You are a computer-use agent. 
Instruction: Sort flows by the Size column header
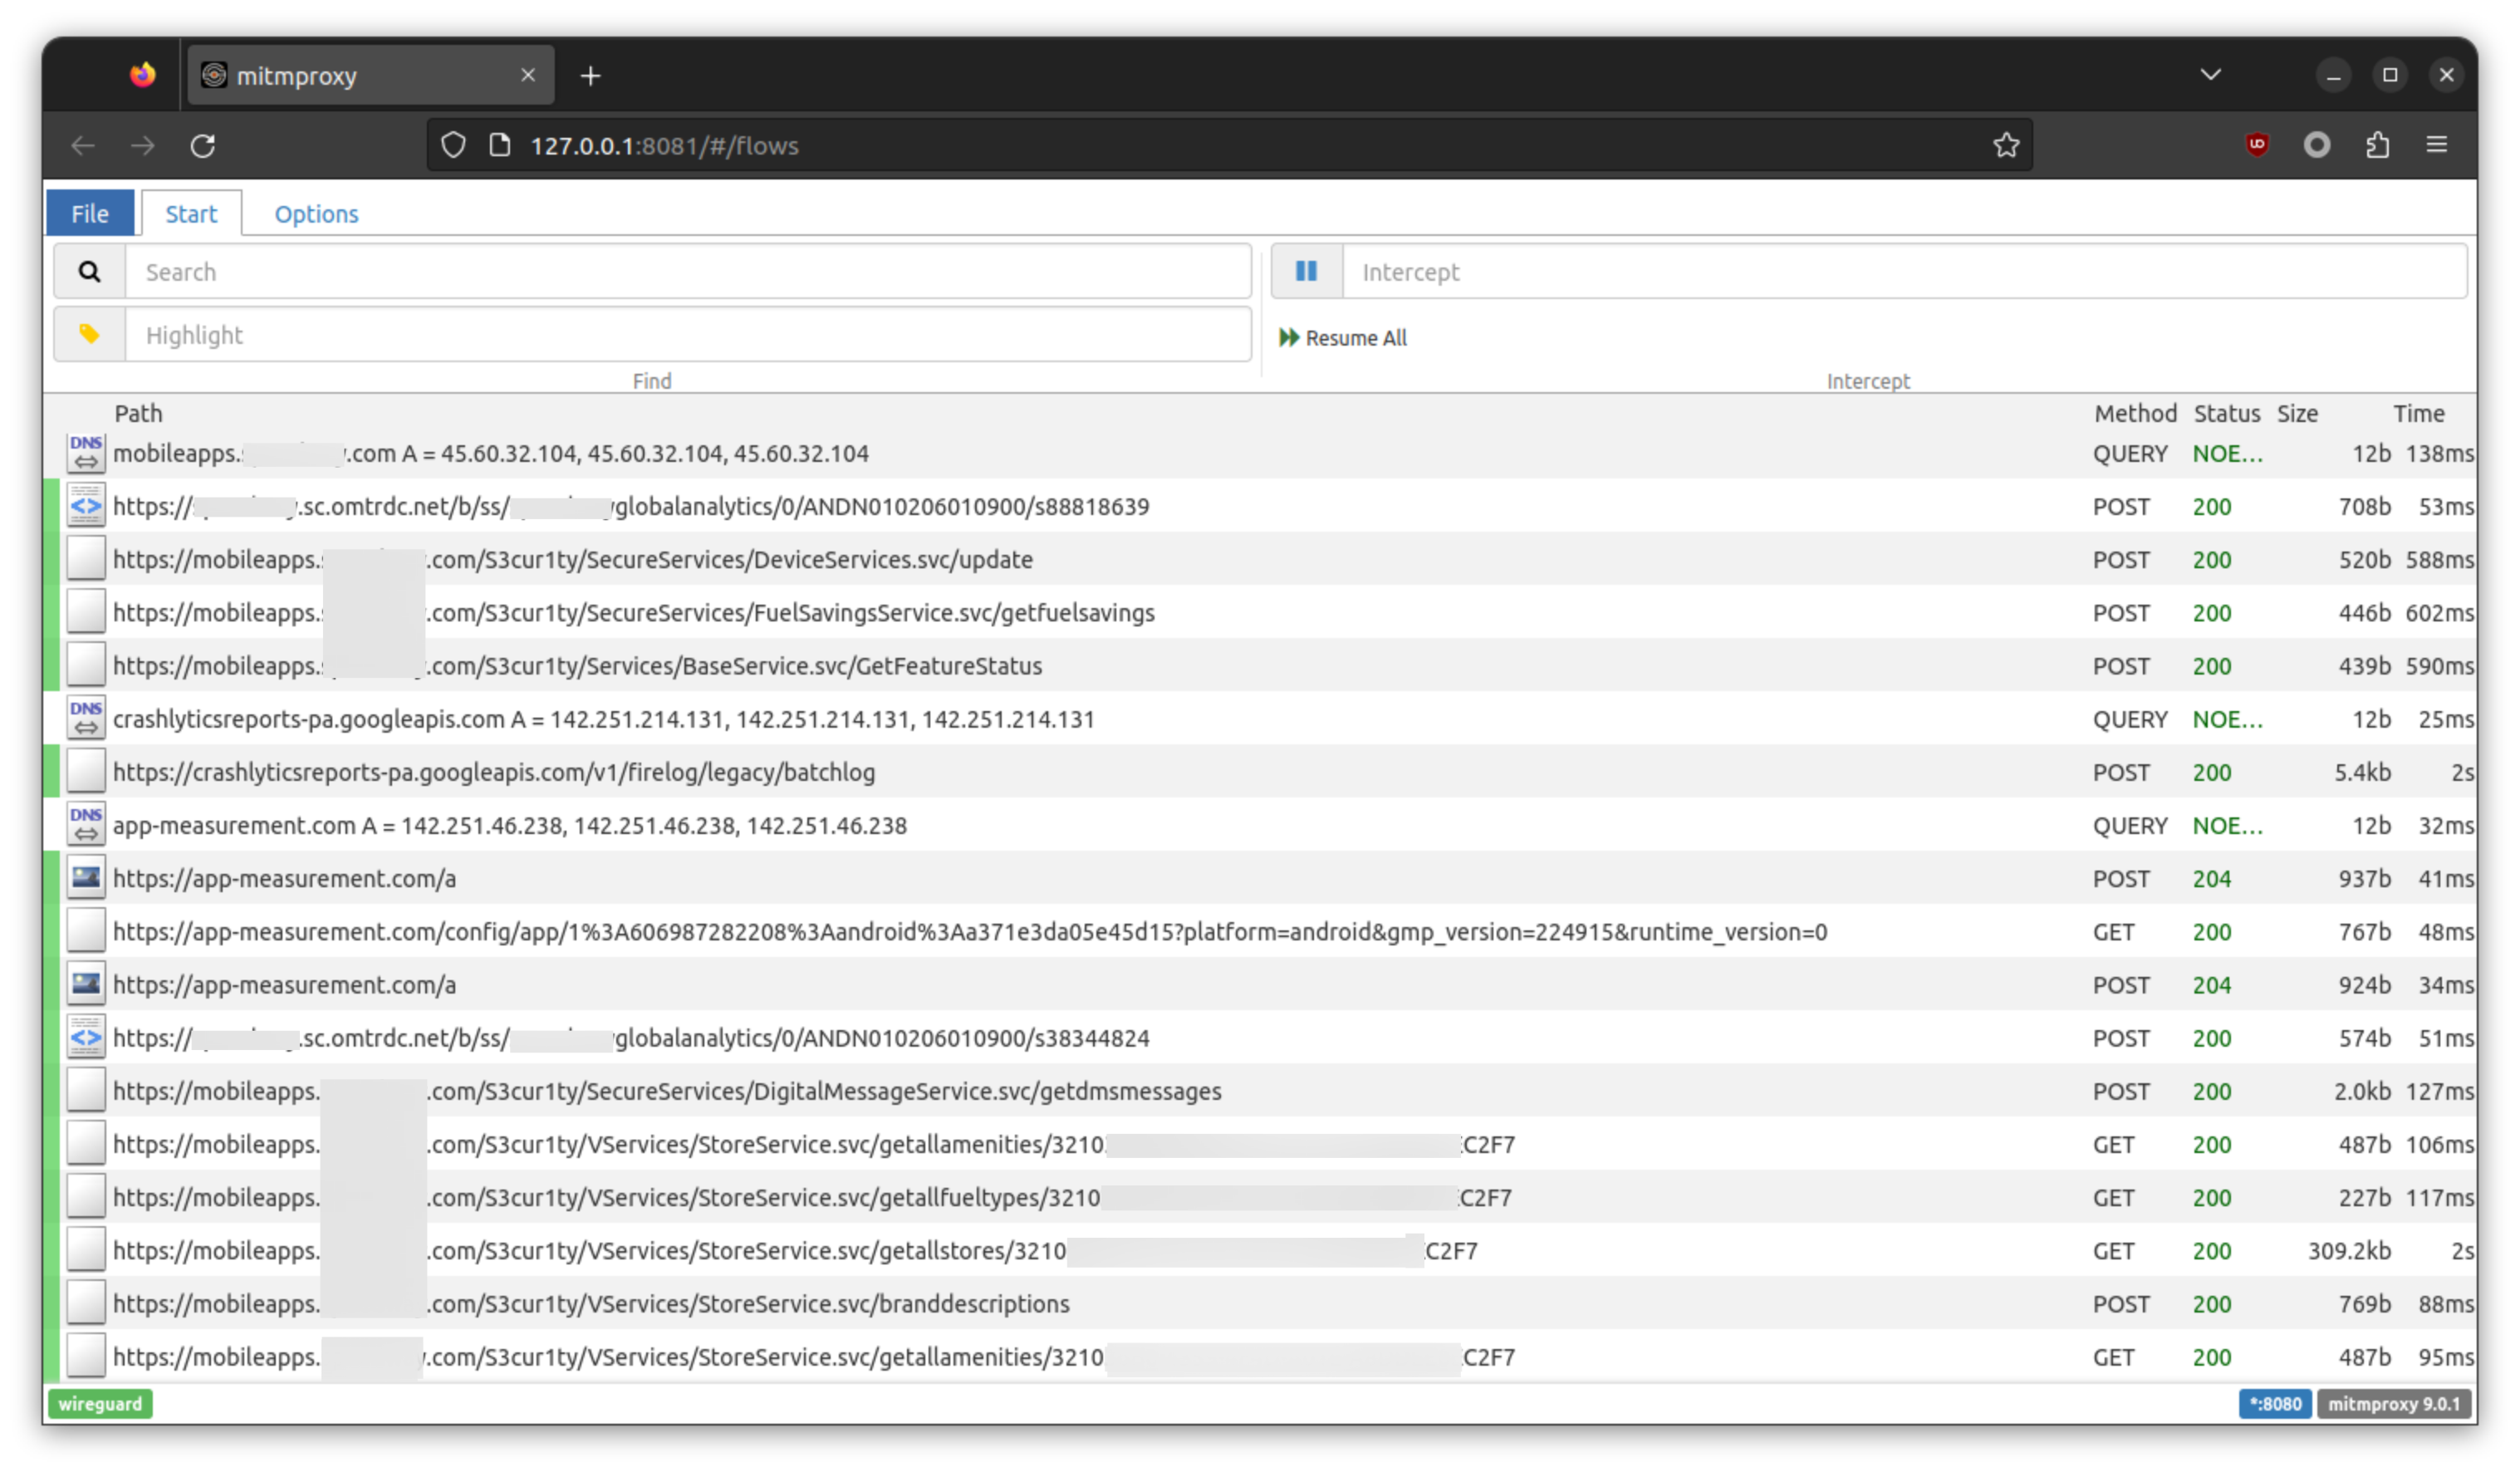coord(2297,414)
